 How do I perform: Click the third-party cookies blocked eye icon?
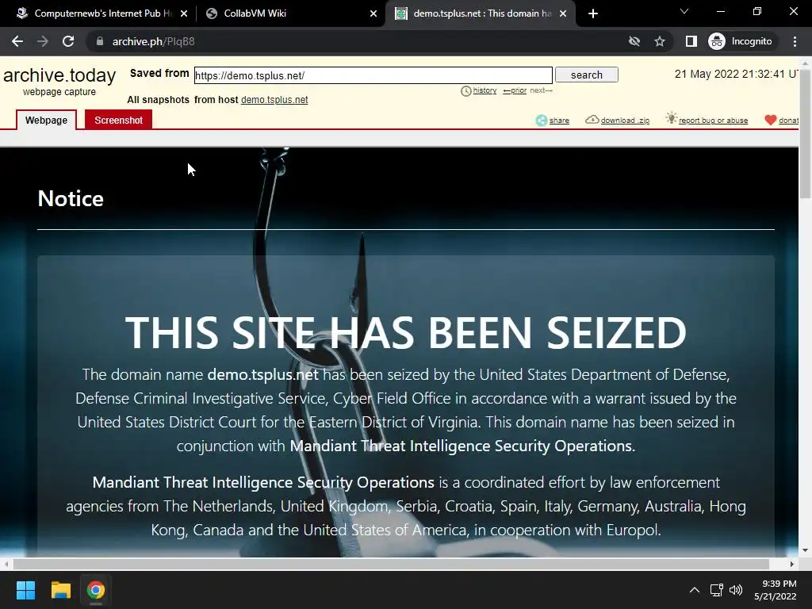[634, 41]
